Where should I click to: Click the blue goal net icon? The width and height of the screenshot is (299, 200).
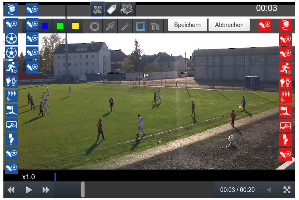(11, 10)
